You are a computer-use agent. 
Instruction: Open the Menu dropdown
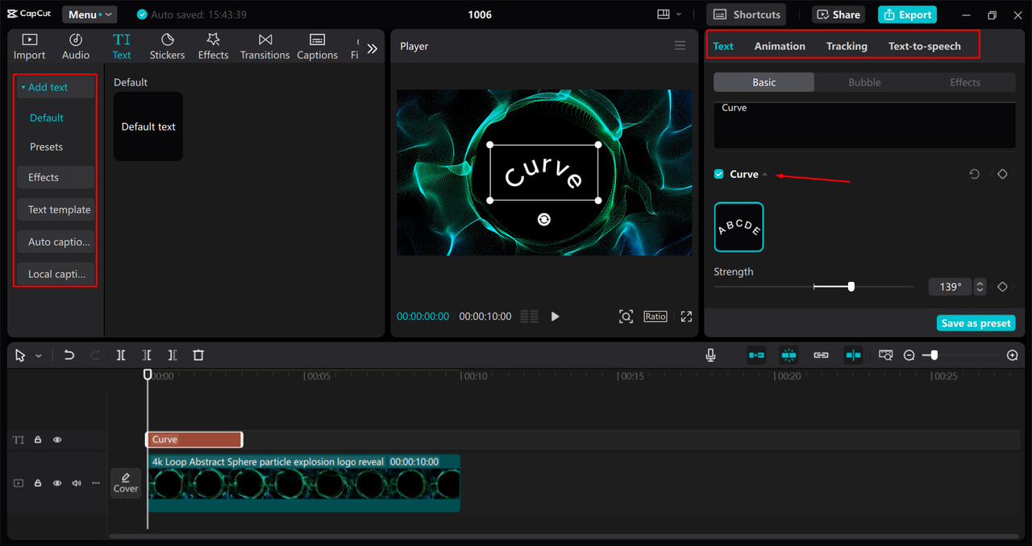[x=89, y=14]
